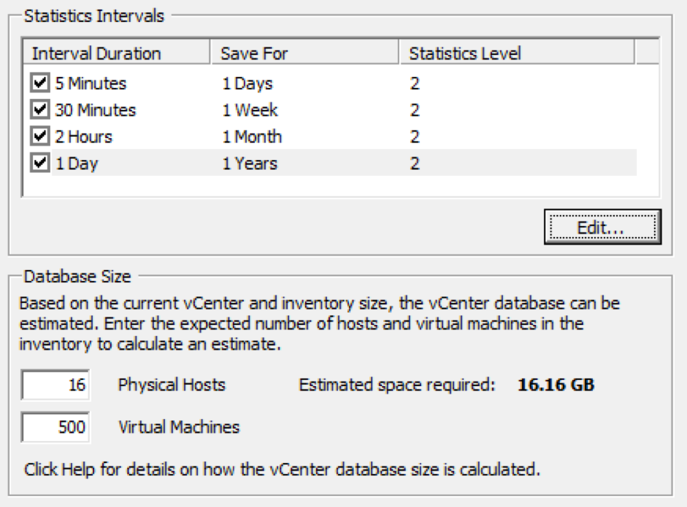This screenshot has height=507, width=687.
Task: Click the Statistics Level column header
Action: click(517, 53)
